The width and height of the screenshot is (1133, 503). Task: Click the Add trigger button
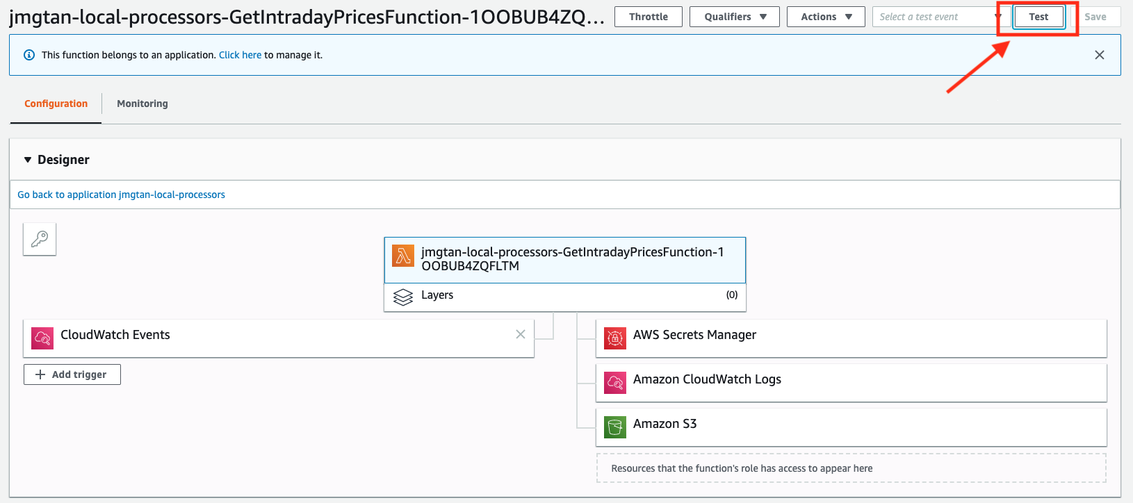coord(72,374)
